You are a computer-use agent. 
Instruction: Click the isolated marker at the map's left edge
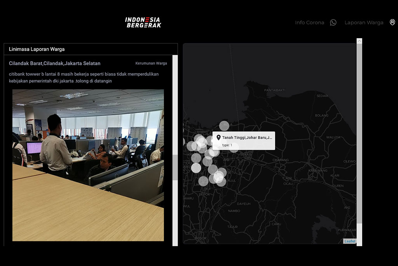(x=184, y=142)
